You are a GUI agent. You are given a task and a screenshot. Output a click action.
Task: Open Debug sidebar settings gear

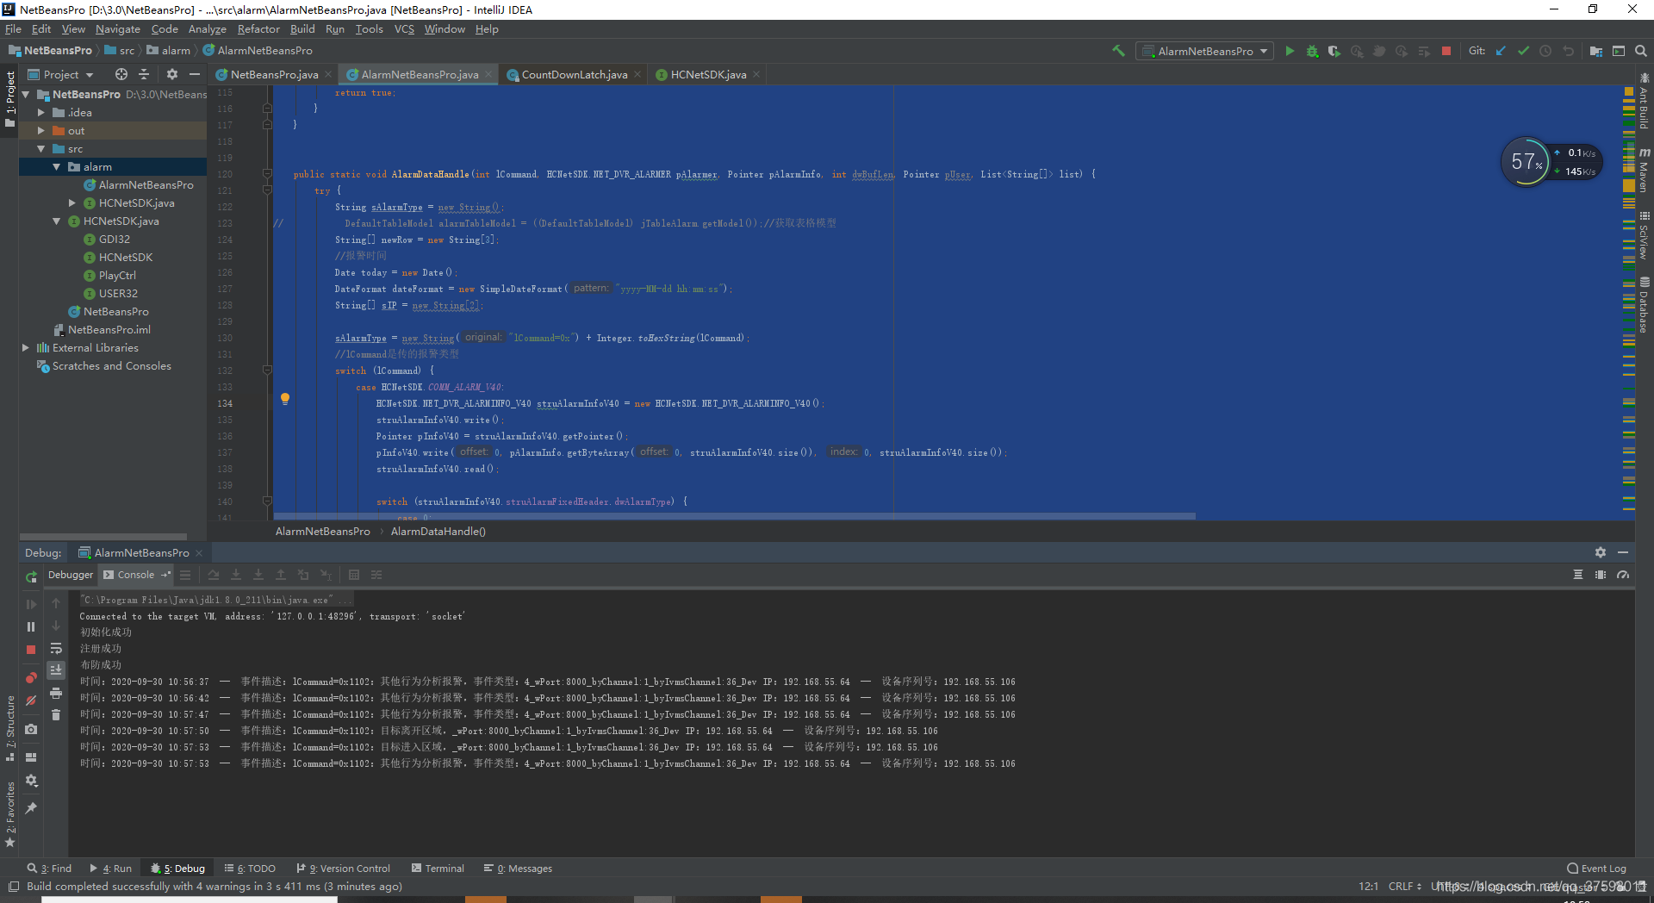(x=31, y=781)
